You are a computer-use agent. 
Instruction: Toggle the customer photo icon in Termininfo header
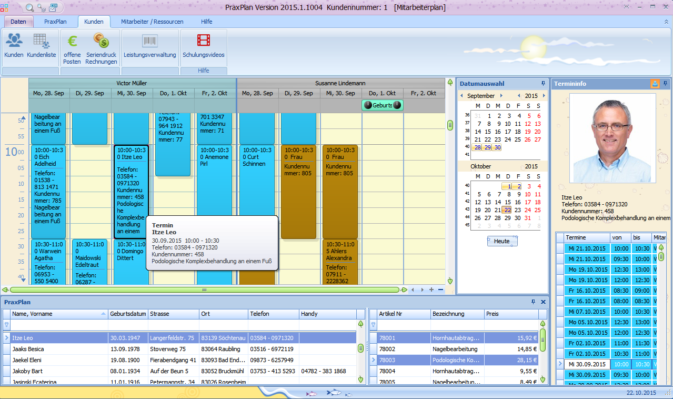(x=655, y=83)
